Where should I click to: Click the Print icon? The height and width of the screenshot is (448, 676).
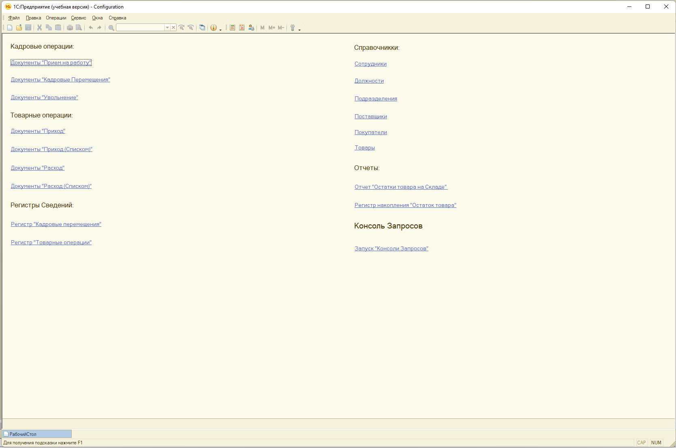pos(70,28)
